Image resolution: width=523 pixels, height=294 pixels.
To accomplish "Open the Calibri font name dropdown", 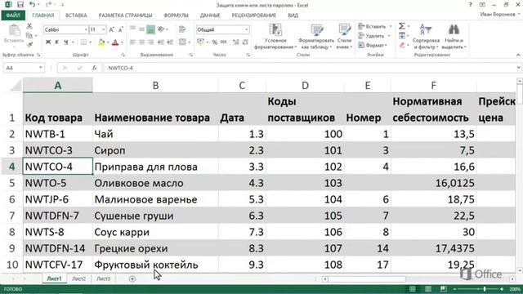I will [86, 29].
